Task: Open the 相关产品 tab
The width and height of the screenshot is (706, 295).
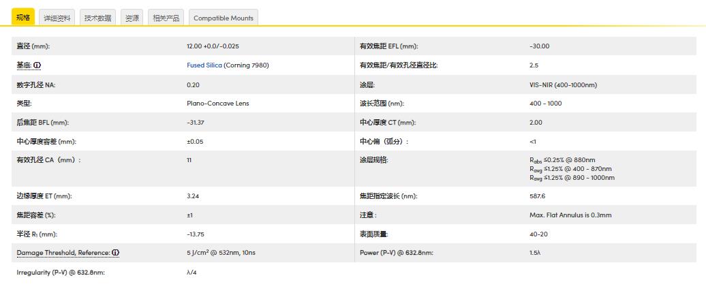Action: pos(166,18)
